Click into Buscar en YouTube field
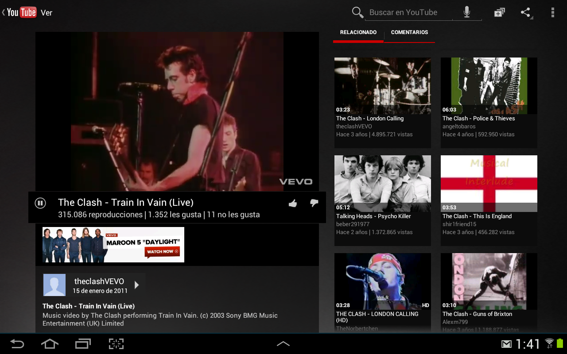 (410, 12)
